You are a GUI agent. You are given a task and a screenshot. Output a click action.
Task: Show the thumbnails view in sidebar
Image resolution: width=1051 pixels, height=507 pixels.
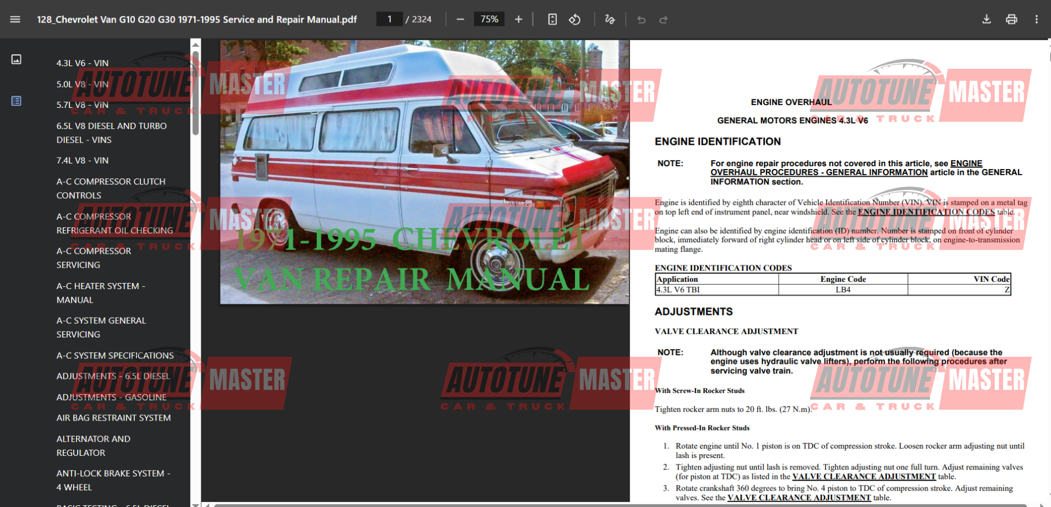[x=17, y=59]
